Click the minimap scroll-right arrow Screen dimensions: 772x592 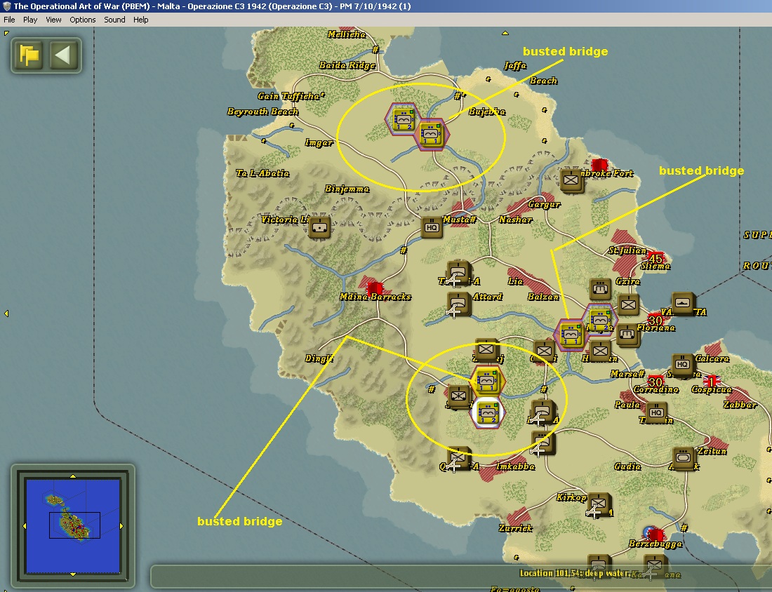point(121,526)
